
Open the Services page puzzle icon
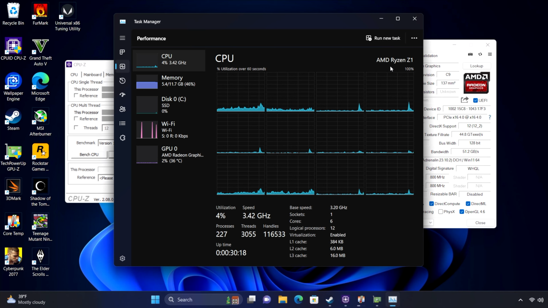pyautogui.click(x=122, y=138)
